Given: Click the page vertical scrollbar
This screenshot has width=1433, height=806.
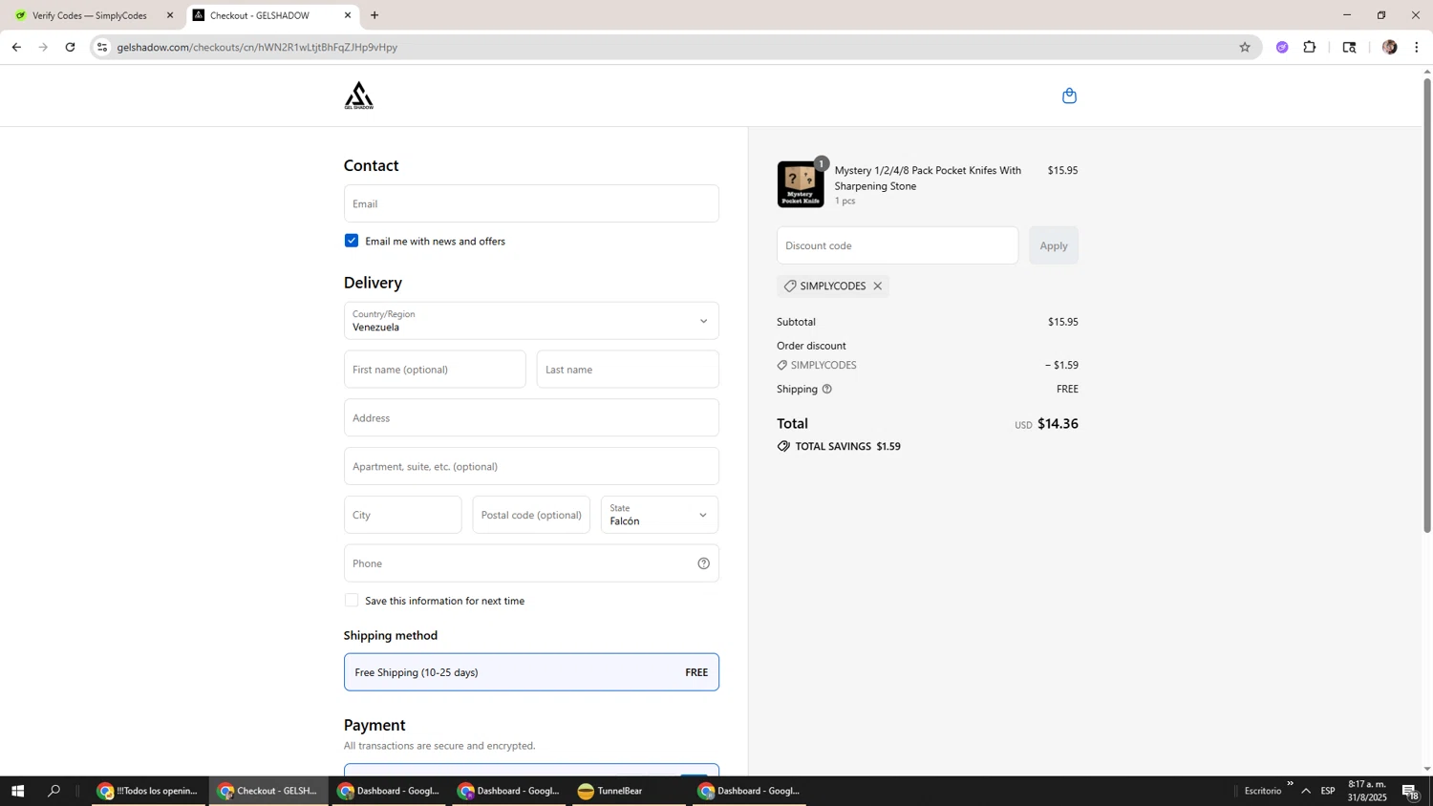Looking at the screenshot, I should 1427,306.
